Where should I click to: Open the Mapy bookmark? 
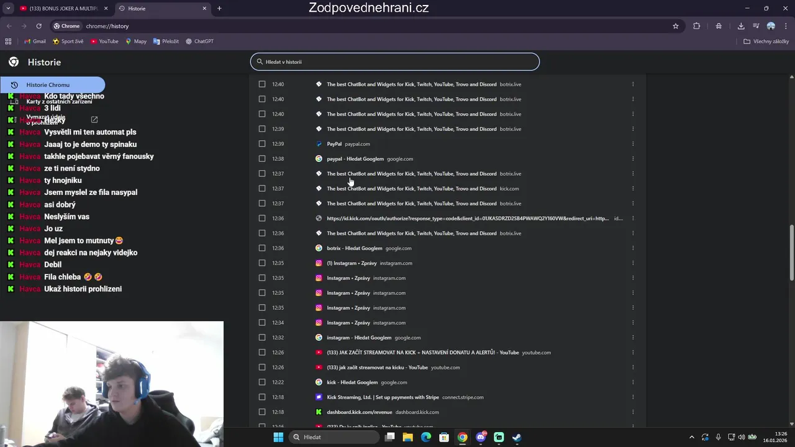tap(136, 42)
